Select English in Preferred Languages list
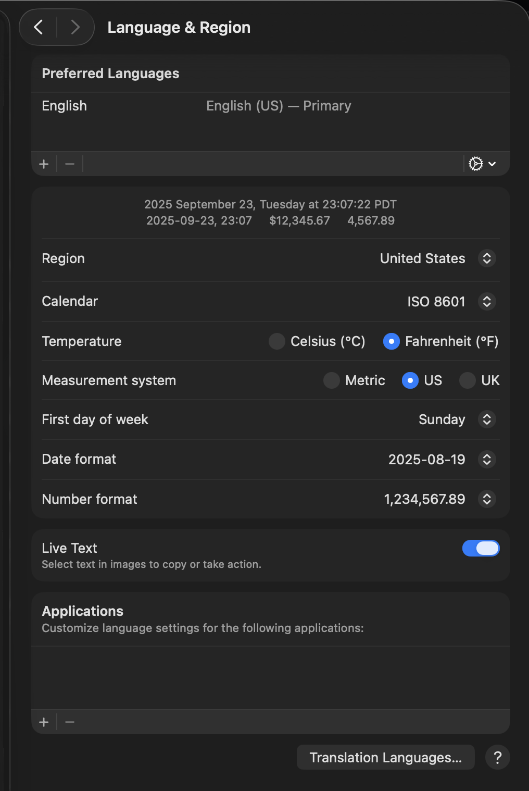This screenshot has width=529, height=791. (x=65, y=106)
